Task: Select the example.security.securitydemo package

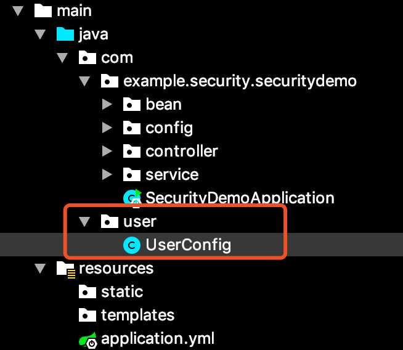Action: [240, 81]
